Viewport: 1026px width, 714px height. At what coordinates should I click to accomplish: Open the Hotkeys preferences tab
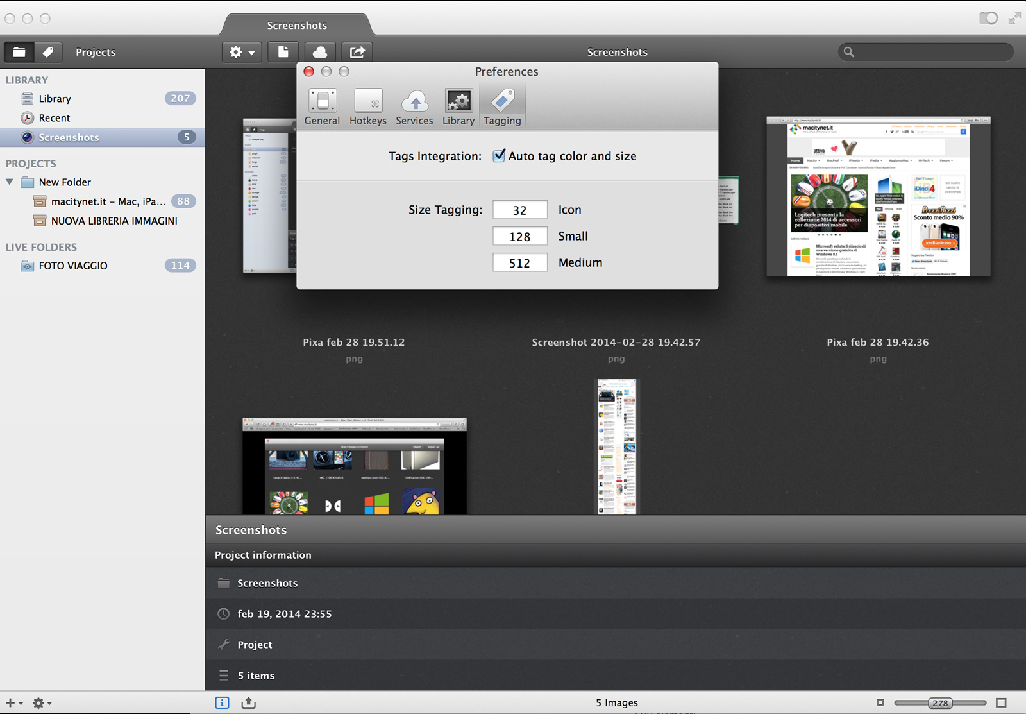[x=368, y=107]
